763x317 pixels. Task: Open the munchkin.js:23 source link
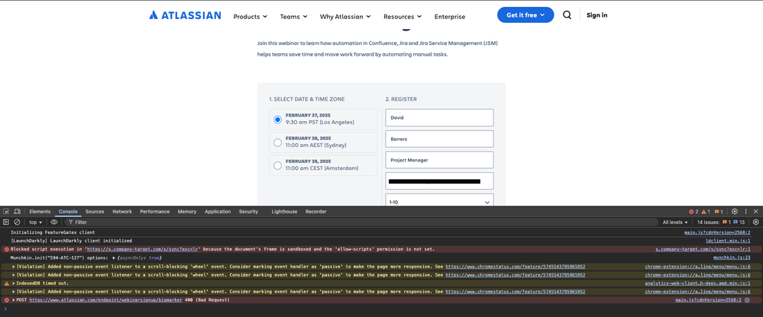click(732, 258)
